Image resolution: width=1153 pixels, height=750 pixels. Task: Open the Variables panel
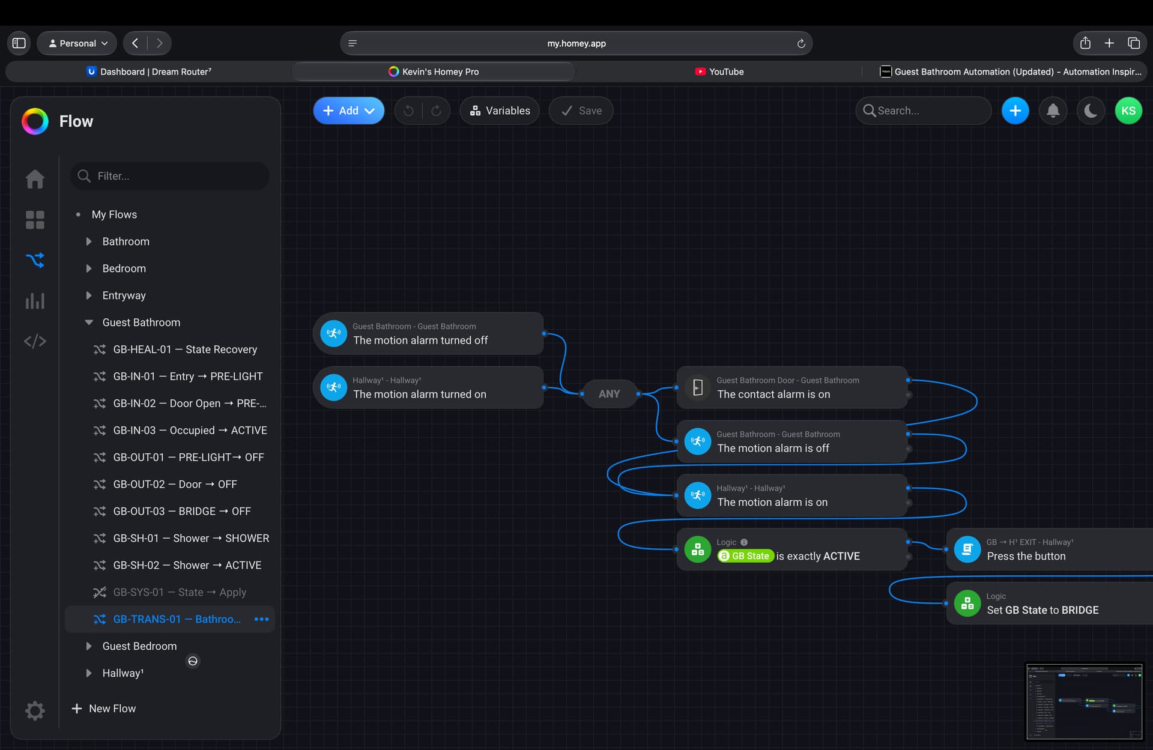point(500,110)
